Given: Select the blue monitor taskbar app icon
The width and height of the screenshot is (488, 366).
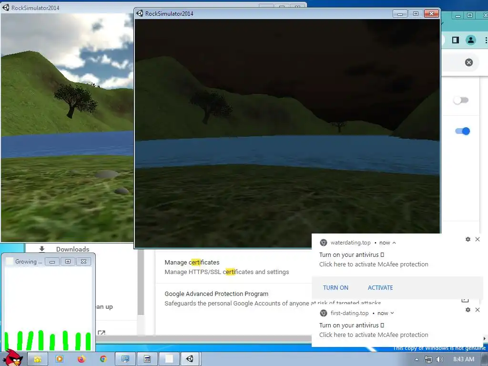Looking at the screenshot, I should (x=125, y=359).
